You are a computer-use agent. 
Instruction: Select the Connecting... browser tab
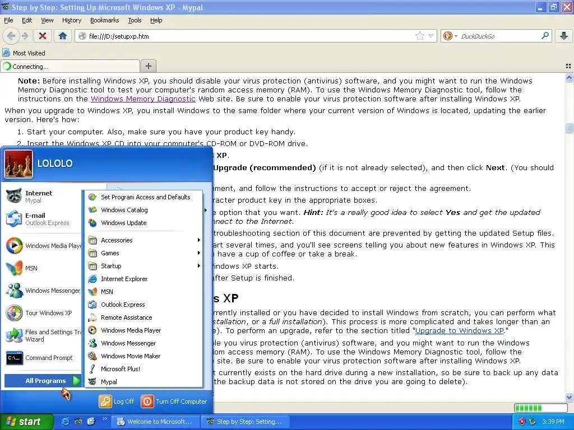(x=70, y=66)
